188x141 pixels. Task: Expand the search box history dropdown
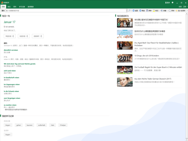(x=127, y=11)
